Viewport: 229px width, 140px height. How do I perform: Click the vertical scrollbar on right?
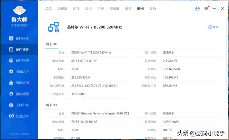click(x=227, y=55)
